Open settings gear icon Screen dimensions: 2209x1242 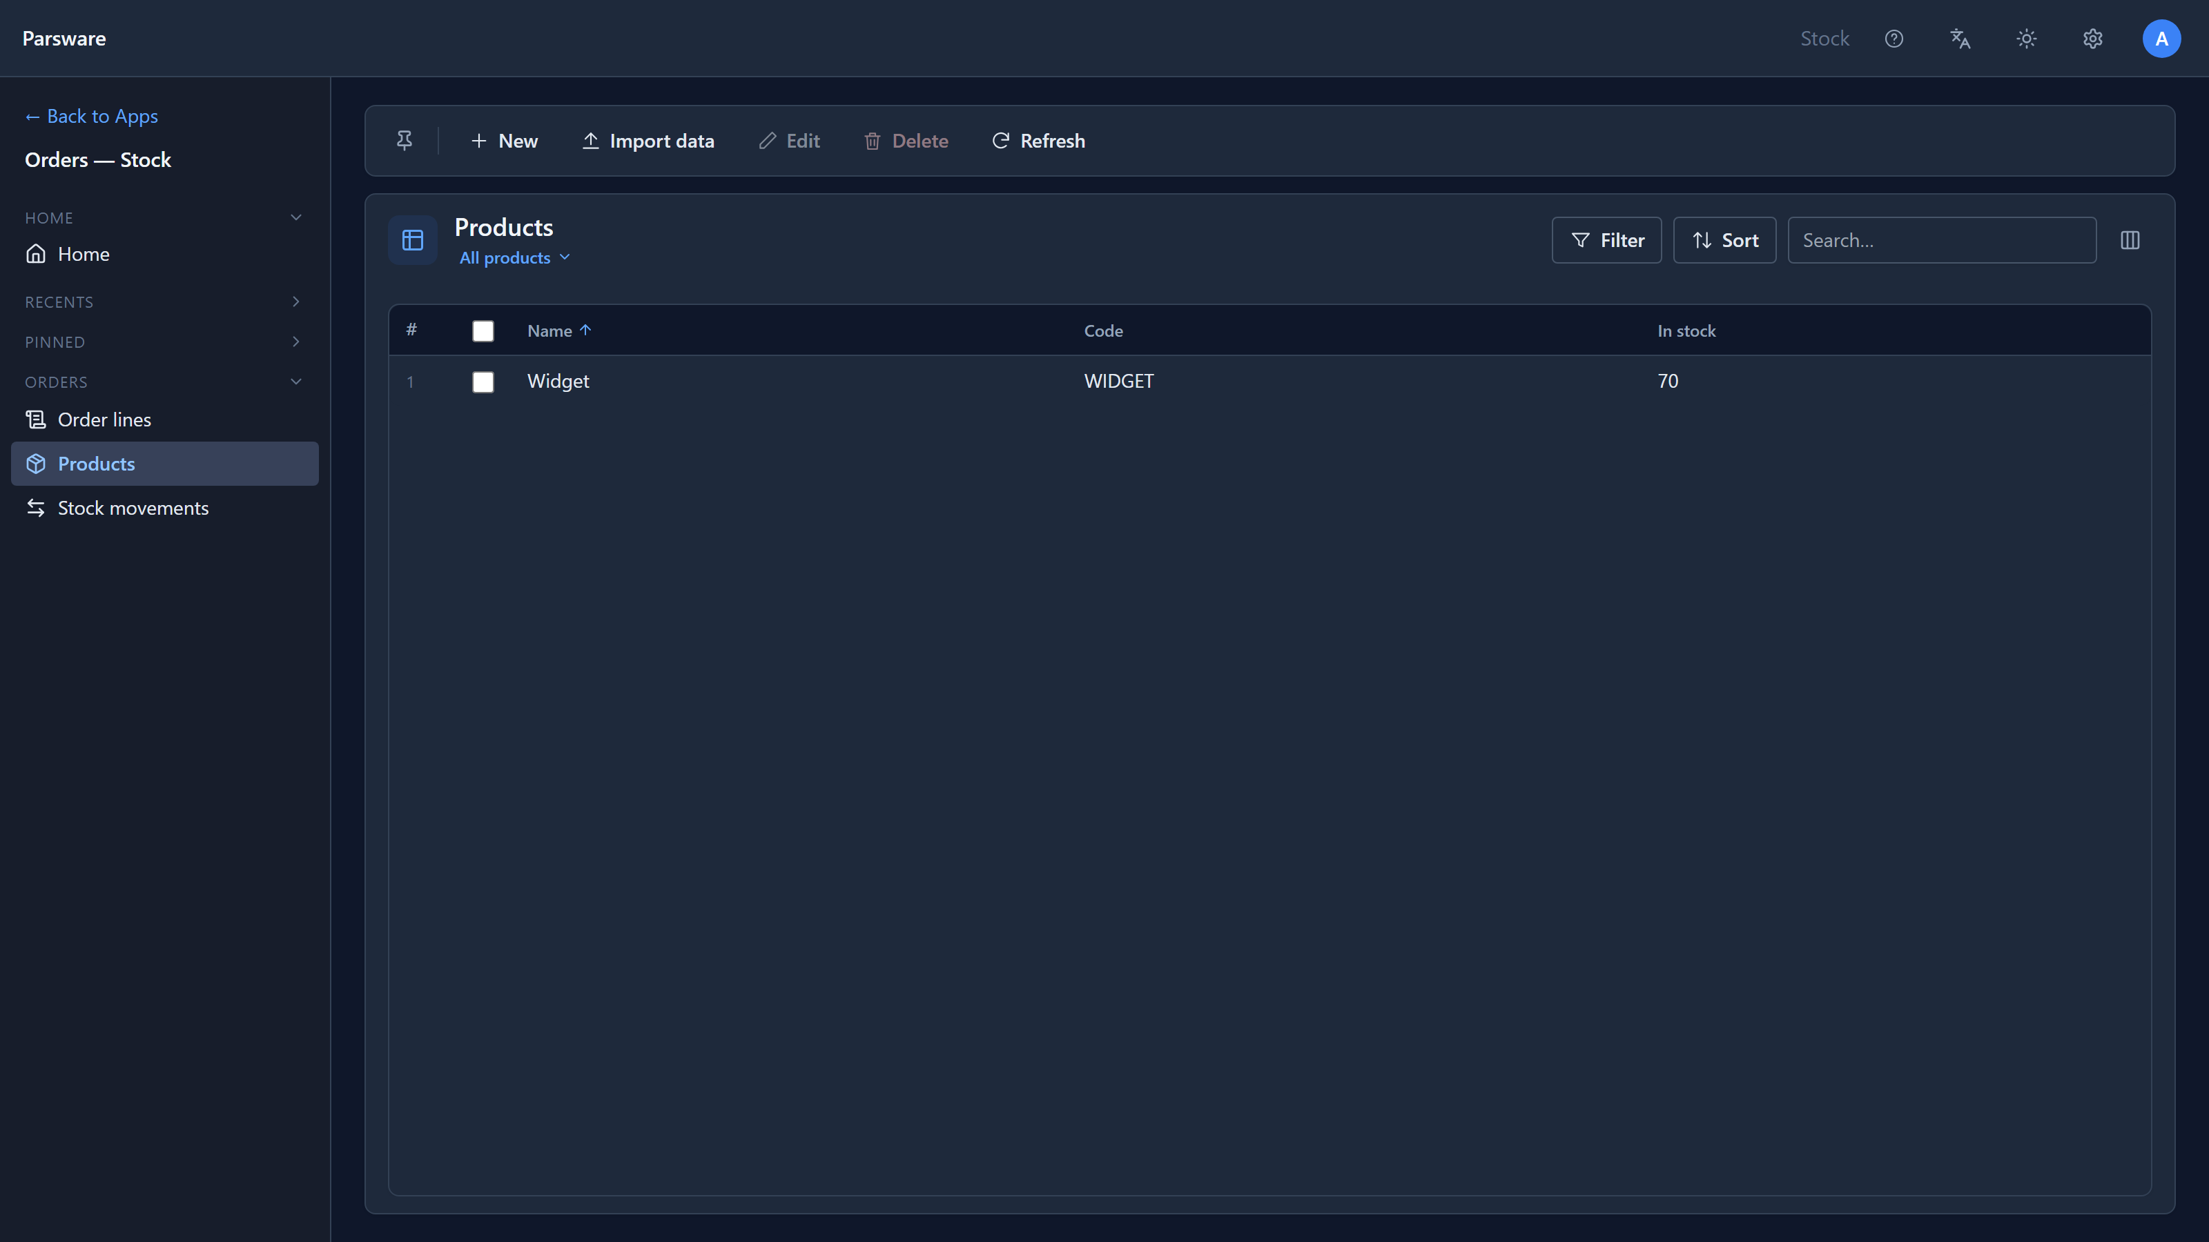click(2092, 39)
